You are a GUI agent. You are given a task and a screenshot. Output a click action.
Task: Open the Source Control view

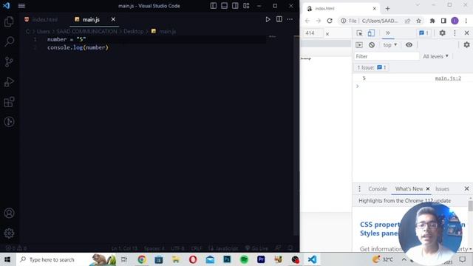[9, 61]
